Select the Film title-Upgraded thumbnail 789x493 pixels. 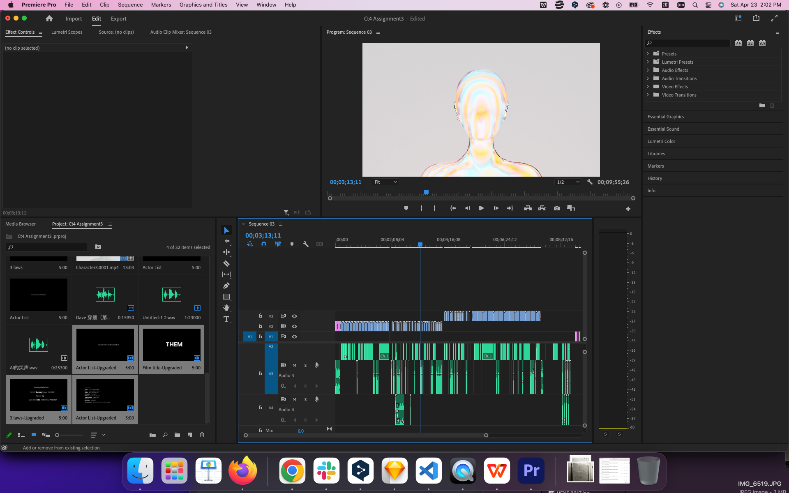pos(171,345)
